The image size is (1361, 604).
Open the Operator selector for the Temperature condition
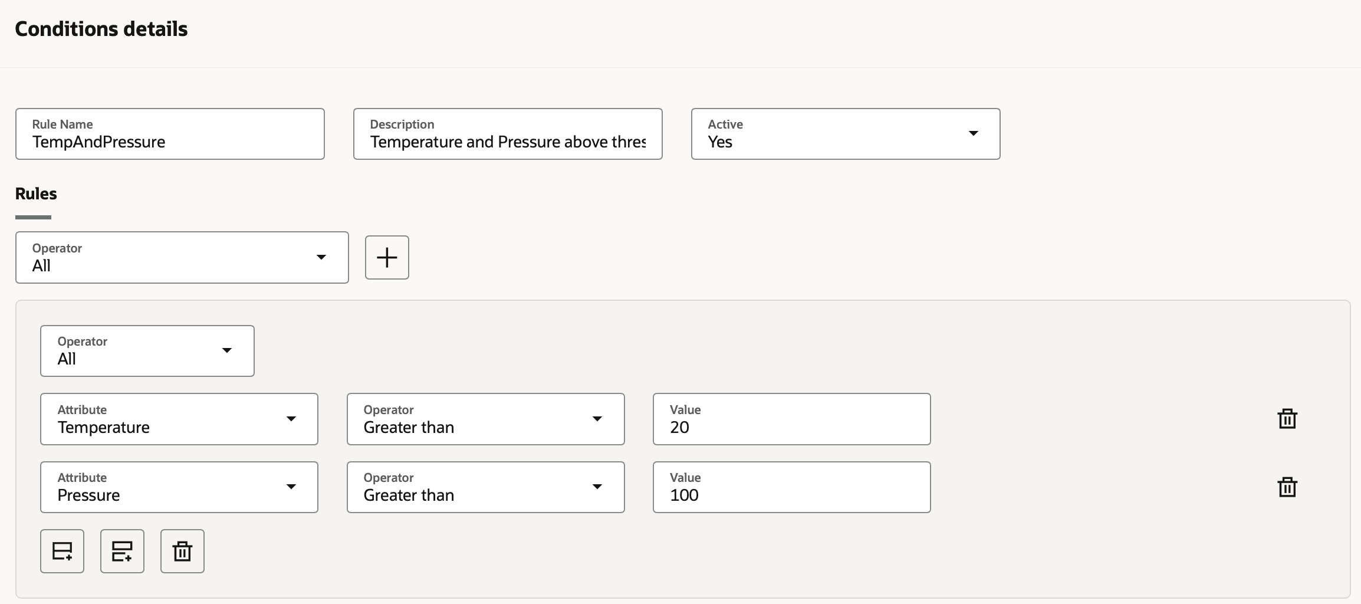(485, 419)
